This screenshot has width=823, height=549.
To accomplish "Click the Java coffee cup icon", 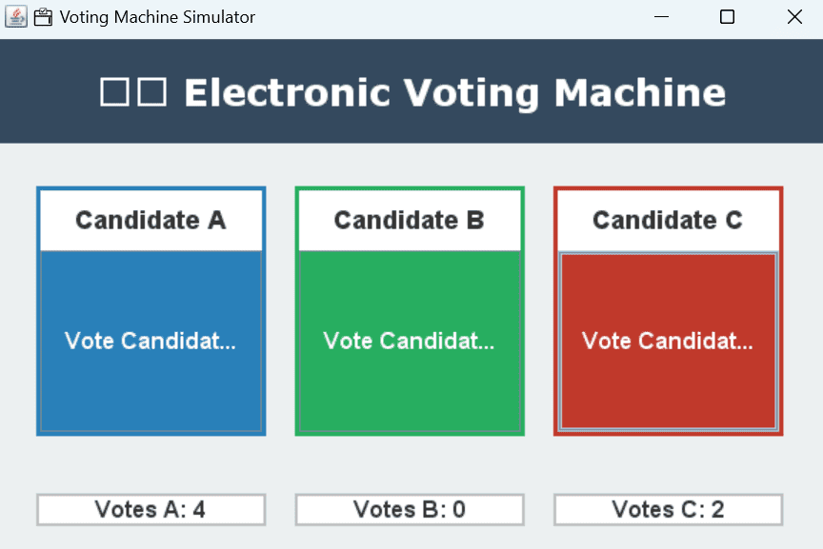I will pos(16,17).
